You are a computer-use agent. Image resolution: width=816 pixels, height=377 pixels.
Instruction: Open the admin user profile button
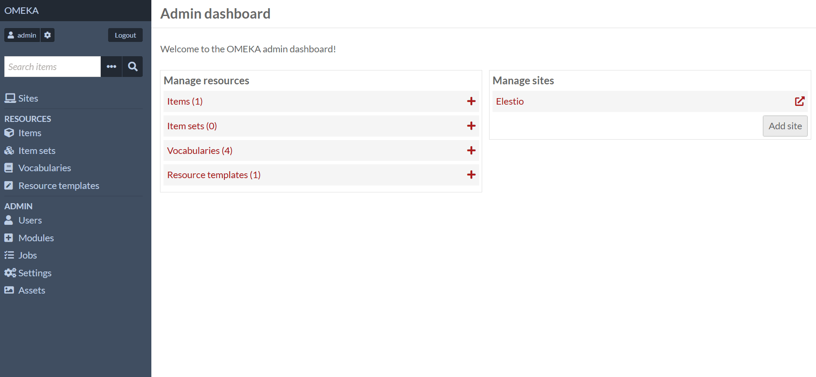tap(22, 35)
